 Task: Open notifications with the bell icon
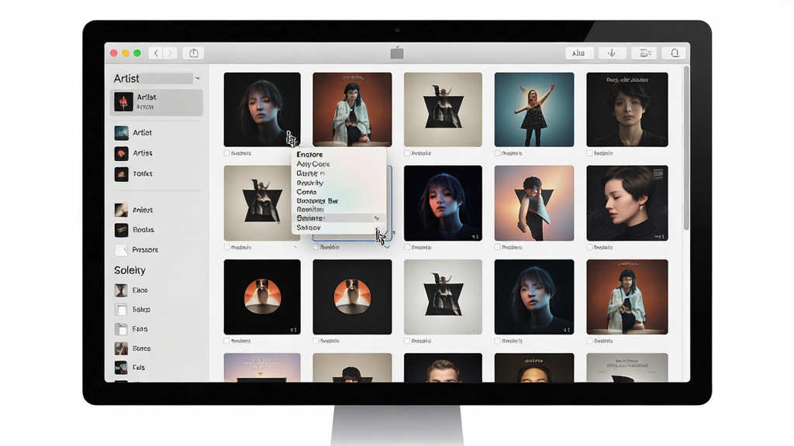(x=675, y=53)
